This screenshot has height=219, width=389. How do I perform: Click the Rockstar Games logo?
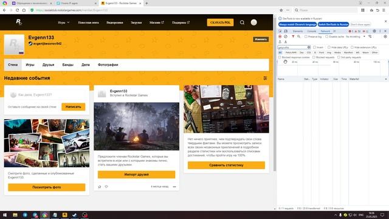coord(19,23)
